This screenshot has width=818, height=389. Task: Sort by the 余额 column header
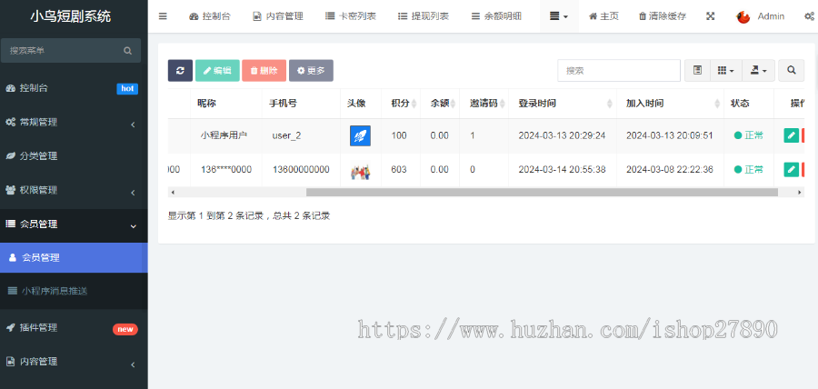point(440,104)
